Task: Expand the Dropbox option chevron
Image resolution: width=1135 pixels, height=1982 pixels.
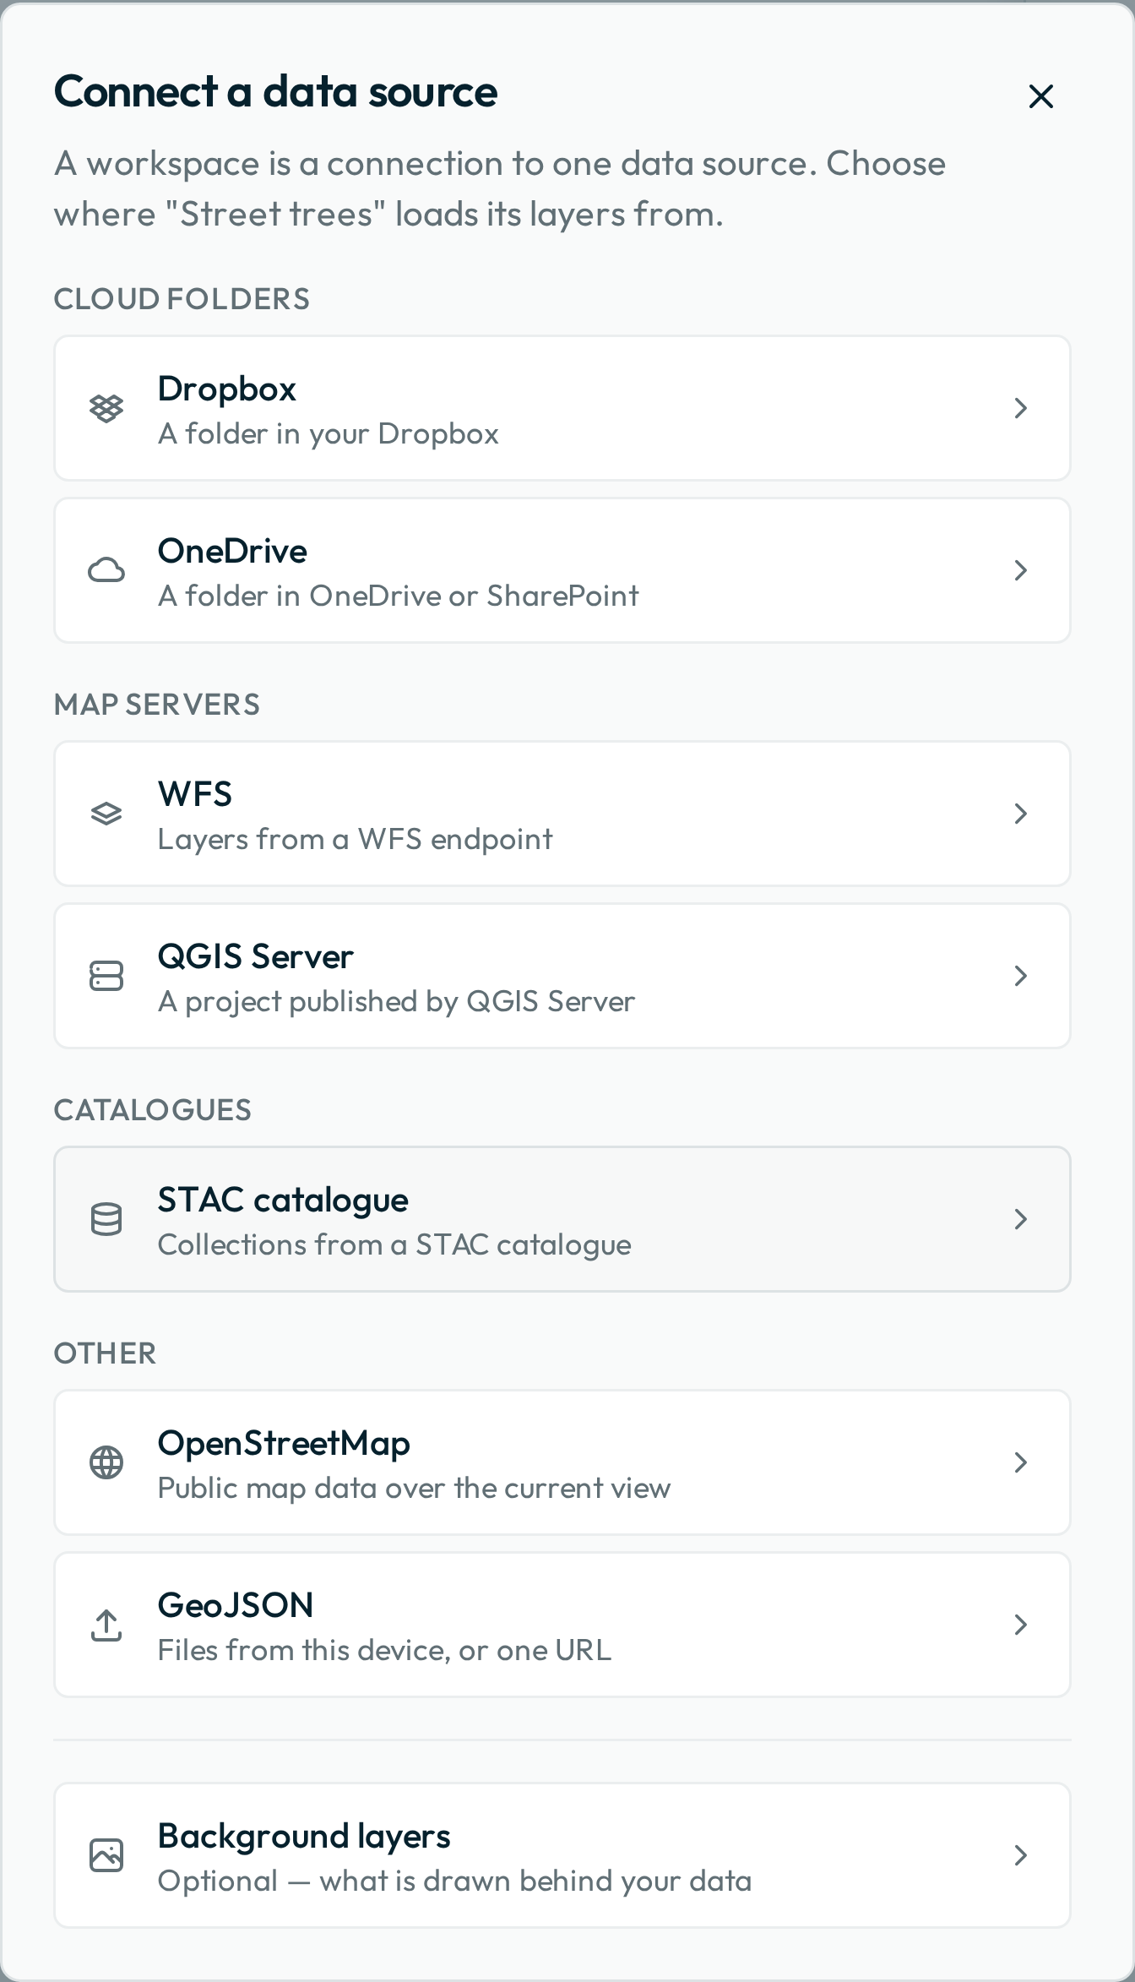Action: pyautogui.click(x=1020, y=408)
